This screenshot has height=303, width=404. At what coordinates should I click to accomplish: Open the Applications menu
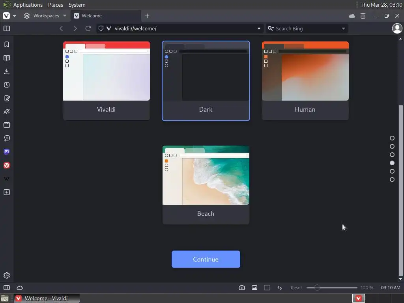point(28,5)
